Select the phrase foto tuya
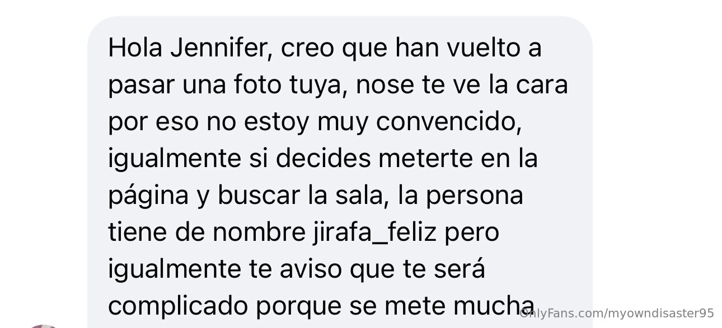 click(x=289, y=85)
